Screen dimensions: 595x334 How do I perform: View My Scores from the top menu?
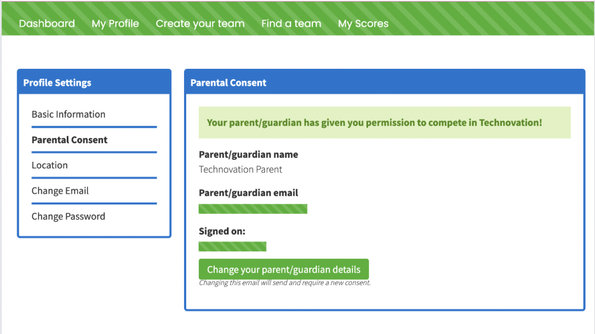click(x=363, y=24)
